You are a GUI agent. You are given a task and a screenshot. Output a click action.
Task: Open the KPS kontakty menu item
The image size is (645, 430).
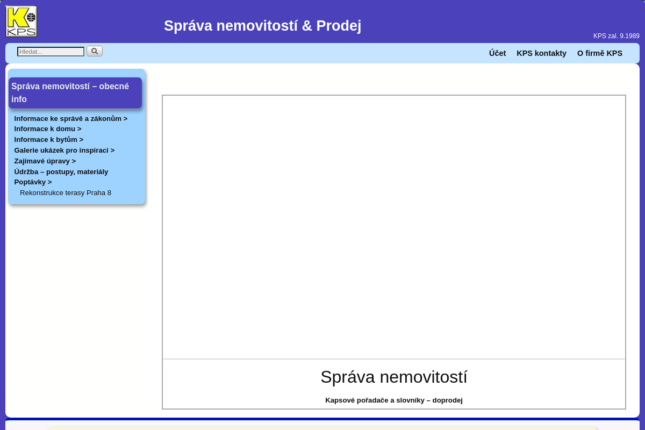(x=541, y=53)
